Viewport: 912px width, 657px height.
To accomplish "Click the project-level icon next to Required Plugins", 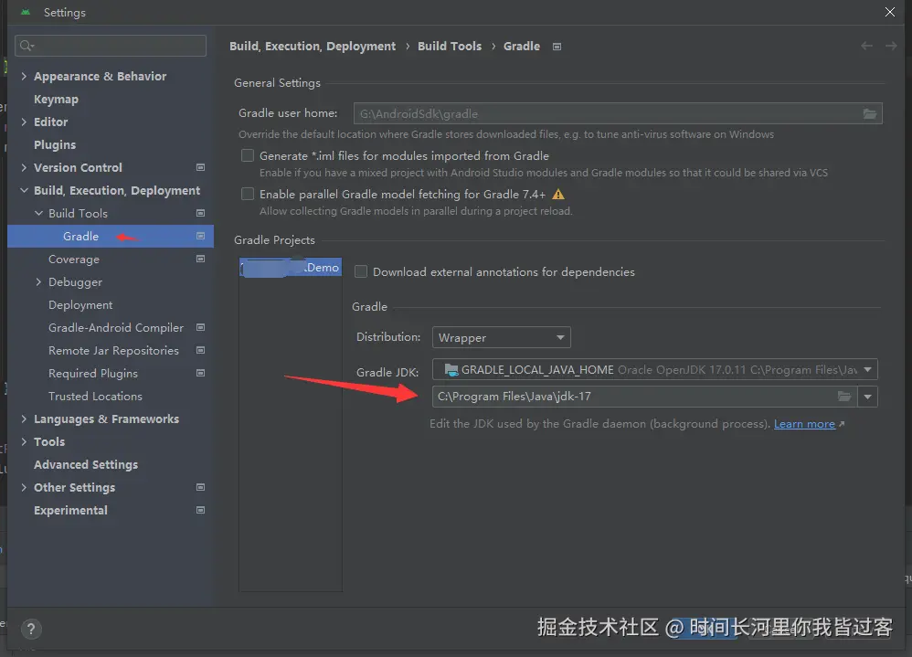I will click(x=201, y=373).
